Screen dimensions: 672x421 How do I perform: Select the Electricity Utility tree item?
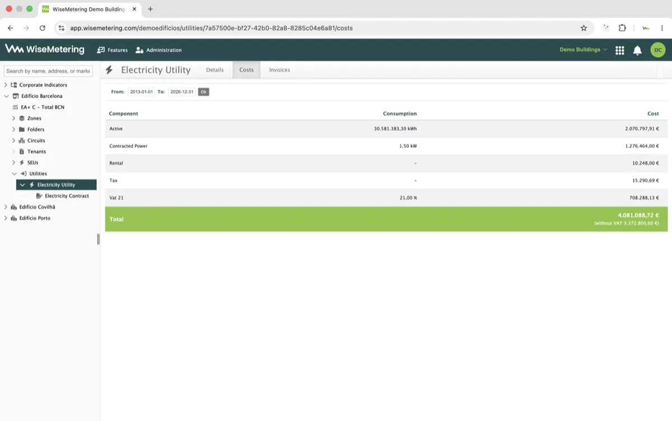[x=56, y=185]
